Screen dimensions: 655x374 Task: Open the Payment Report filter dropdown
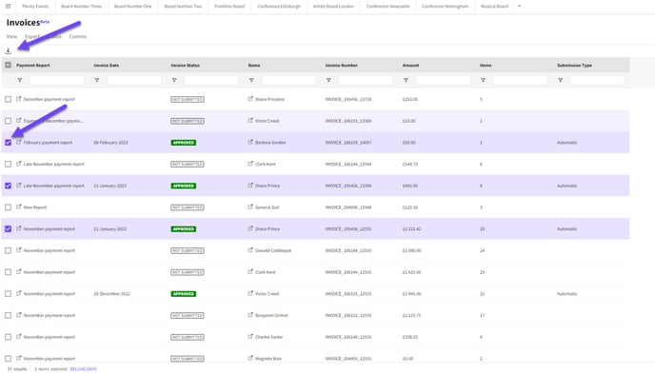tap(20, 80)
